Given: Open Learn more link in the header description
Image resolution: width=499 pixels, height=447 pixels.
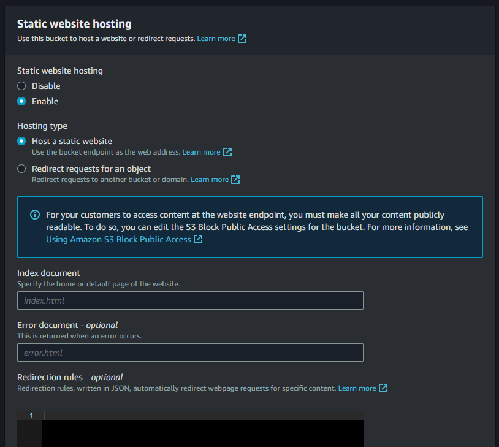Looking at the screenshot, I should [216, 39].
